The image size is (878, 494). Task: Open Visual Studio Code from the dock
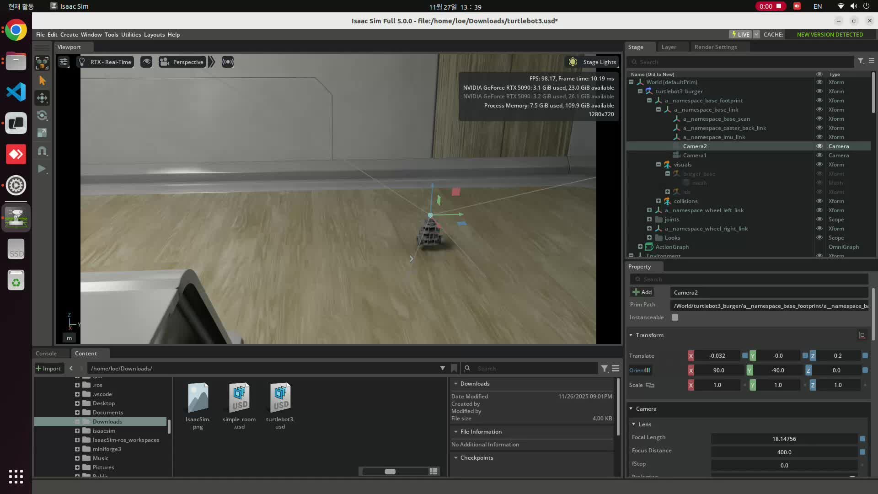(x=16, y=92)
